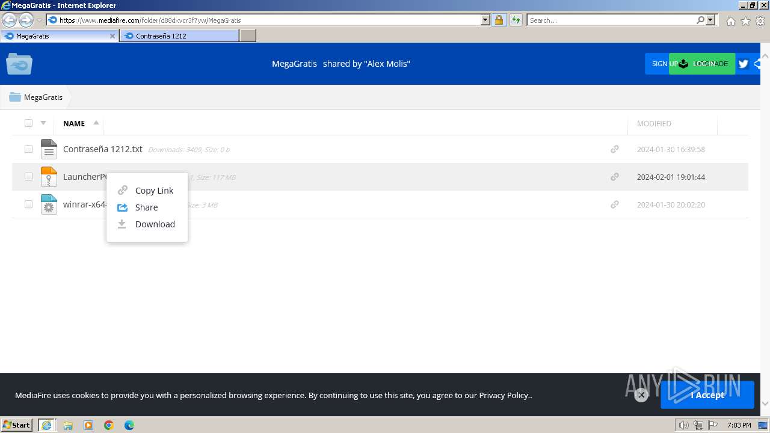
Task: Toggle the select-all checkbox in header row
Action: 28,123
